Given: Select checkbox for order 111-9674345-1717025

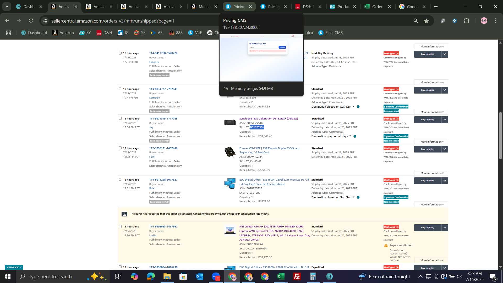Looking at the screenshot, I should point(120,118).
